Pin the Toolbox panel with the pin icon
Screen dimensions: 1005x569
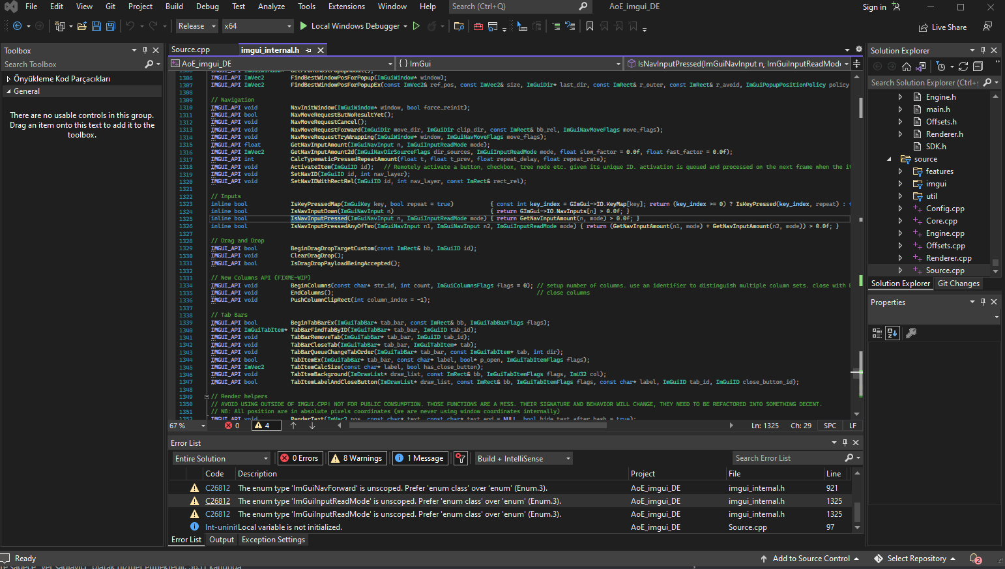pyautogui.click(x=145, y=50)
